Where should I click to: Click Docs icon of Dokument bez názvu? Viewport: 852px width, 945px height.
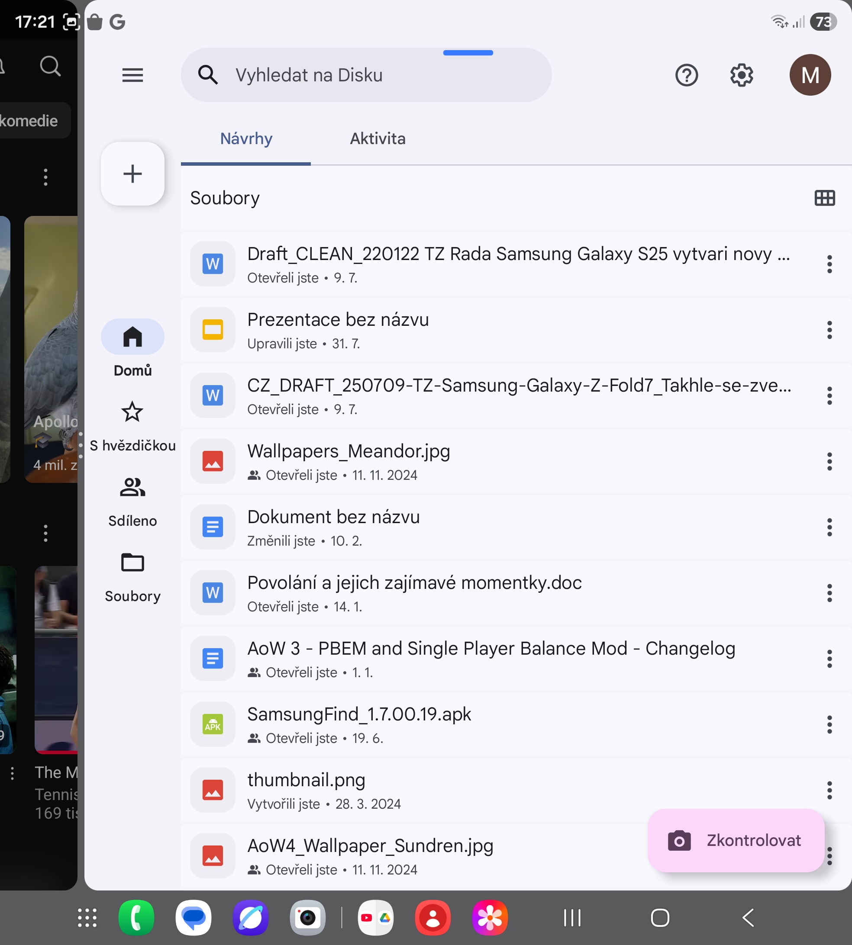point(213,527)
